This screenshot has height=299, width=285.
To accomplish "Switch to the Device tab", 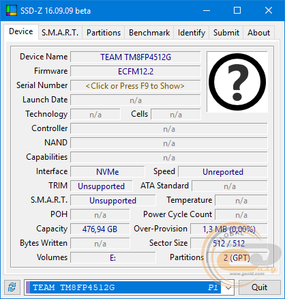I will tap(21, 31).
